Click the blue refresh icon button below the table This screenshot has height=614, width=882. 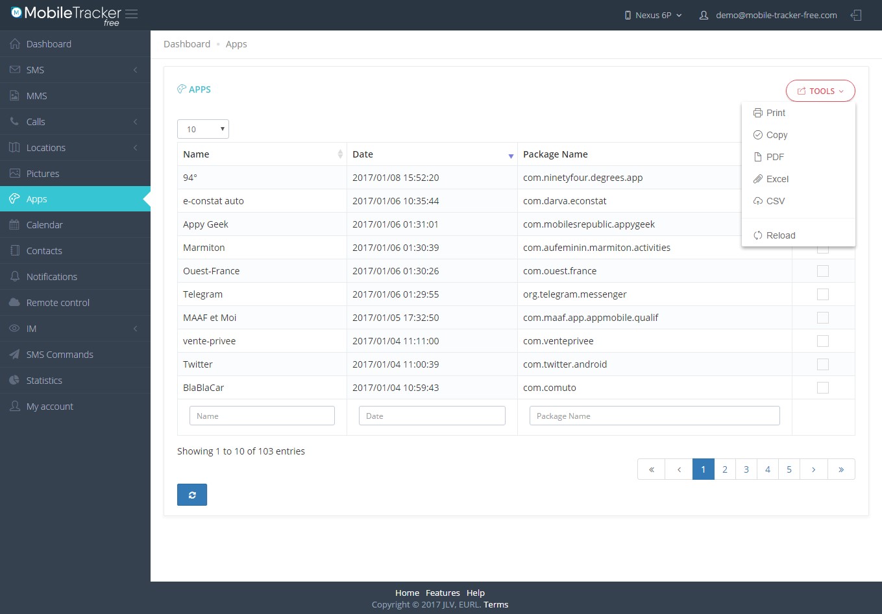pos(192,495)
